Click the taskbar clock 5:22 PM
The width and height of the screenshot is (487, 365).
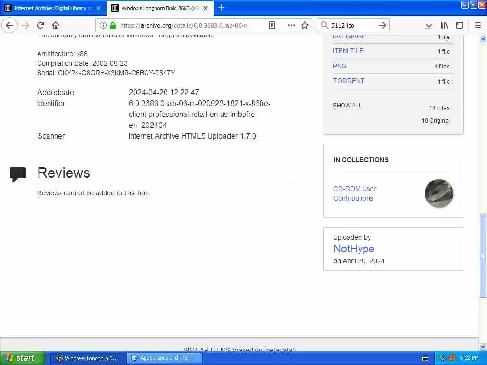[469, 358]
